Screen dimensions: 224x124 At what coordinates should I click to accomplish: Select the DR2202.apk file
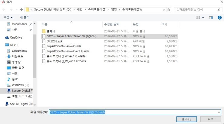pos(110,41)
